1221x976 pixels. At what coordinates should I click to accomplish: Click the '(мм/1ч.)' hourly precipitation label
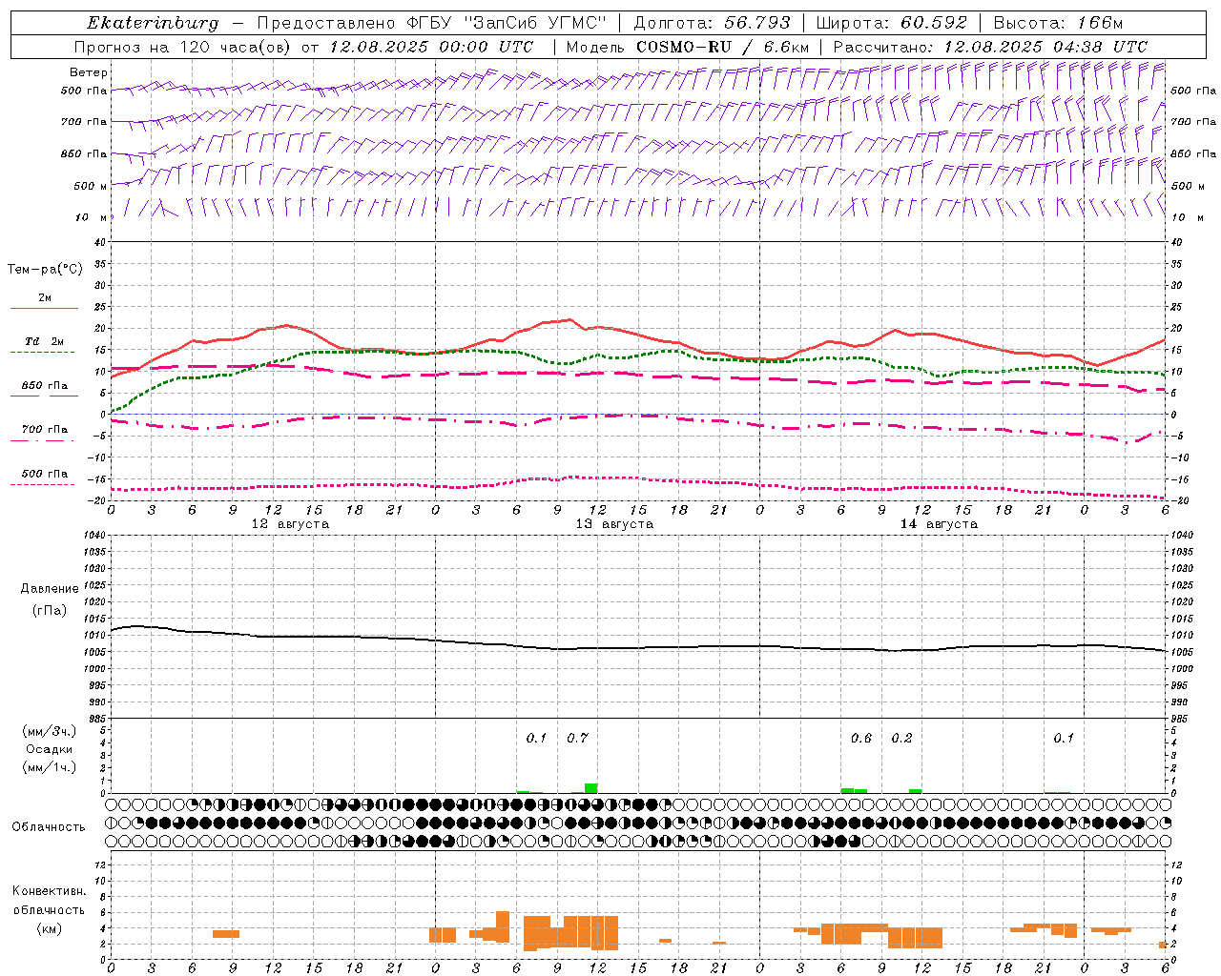click(x=49, y=767)
